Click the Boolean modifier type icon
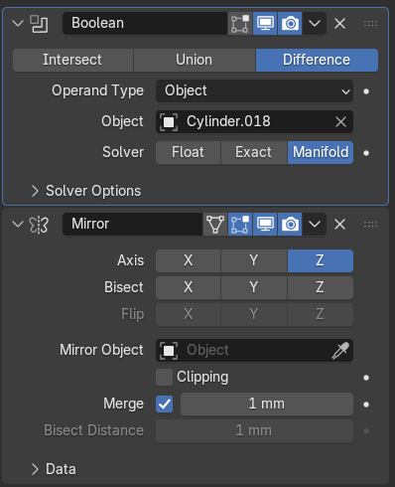The width and height of the screenshot is (395, 487). click(x=39, y=24)
